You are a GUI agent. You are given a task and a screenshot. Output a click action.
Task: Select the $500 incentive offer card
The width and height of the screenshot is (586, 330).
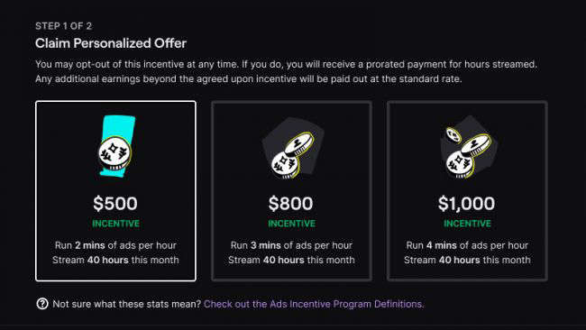(x=116, y=191)
